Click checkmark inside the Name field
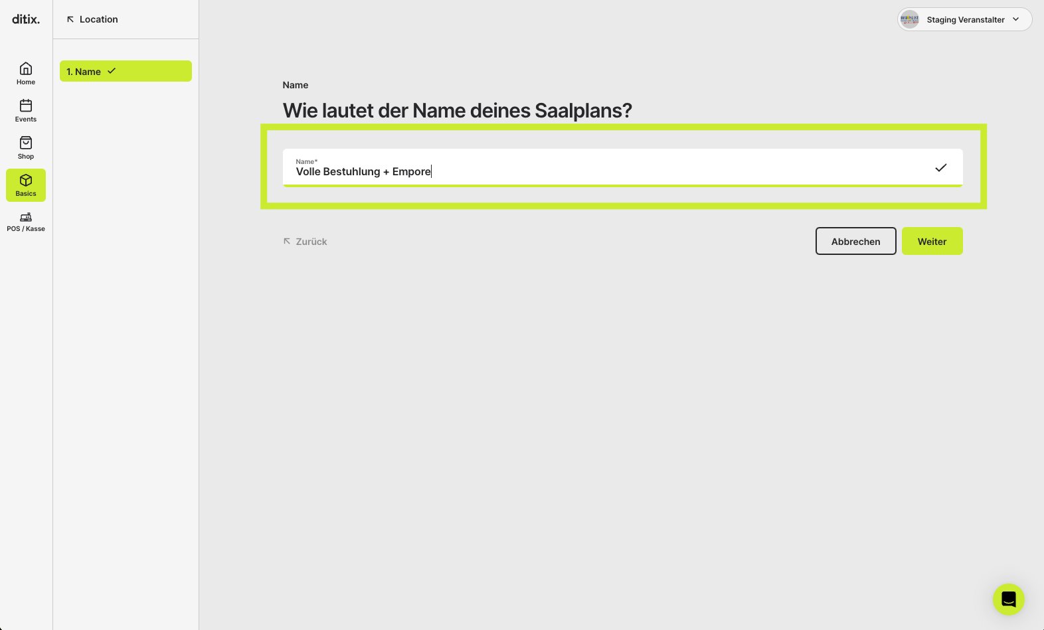This screenshot has height=630, width=1044. [x=940, y=168]
